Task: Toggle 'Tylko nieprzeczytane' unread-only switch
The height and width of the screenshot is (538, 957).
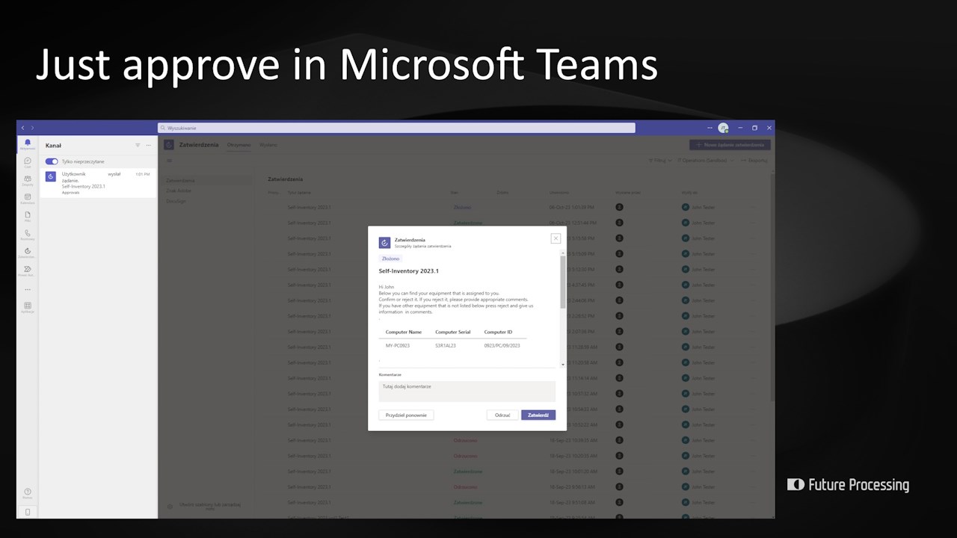Action: pyautogui.click(x=52, y=161)
